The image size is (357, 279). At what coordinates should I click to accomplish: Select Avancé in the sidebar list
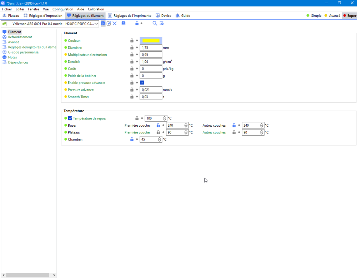(14, 42)
